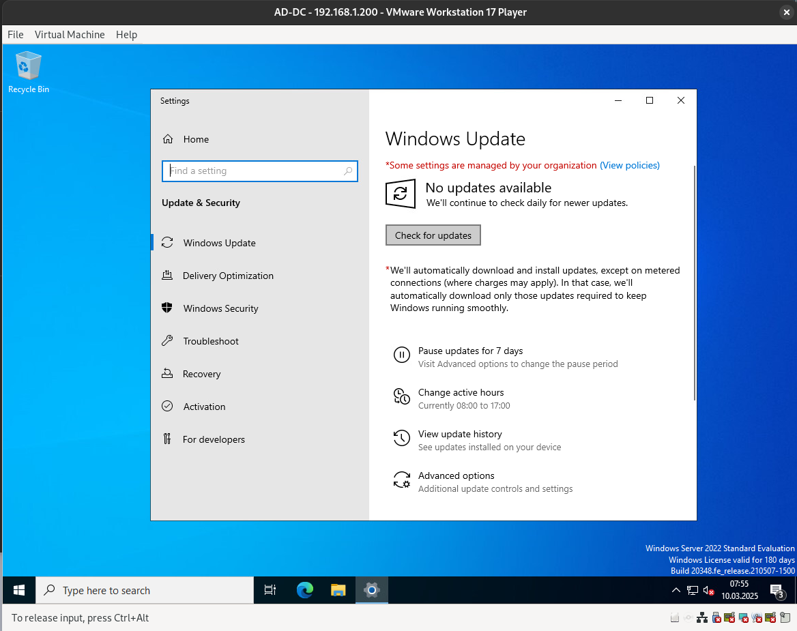
Task: Open the notification center in taskbar
Action: click(x=777, y=591)
